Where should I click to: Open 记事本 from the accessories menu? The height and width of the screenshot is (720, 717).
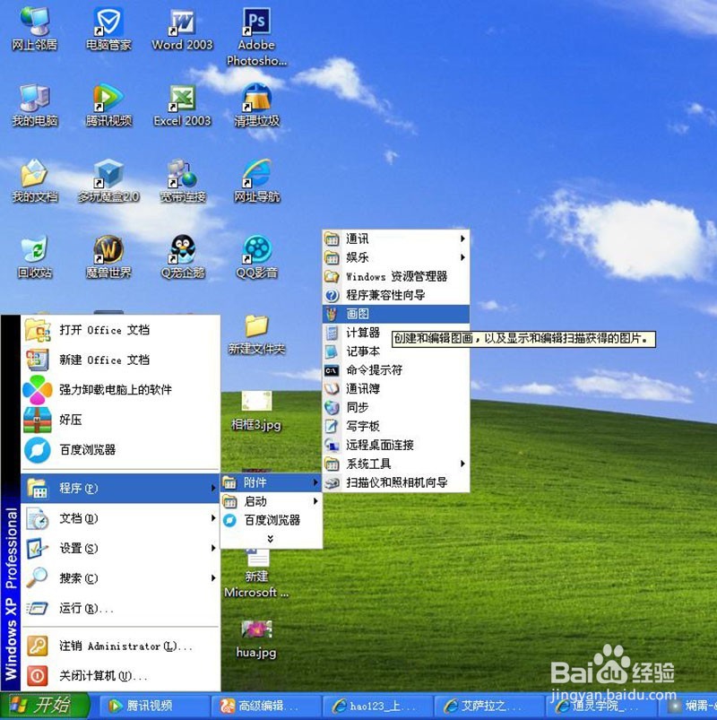click(x=396, y=351)
